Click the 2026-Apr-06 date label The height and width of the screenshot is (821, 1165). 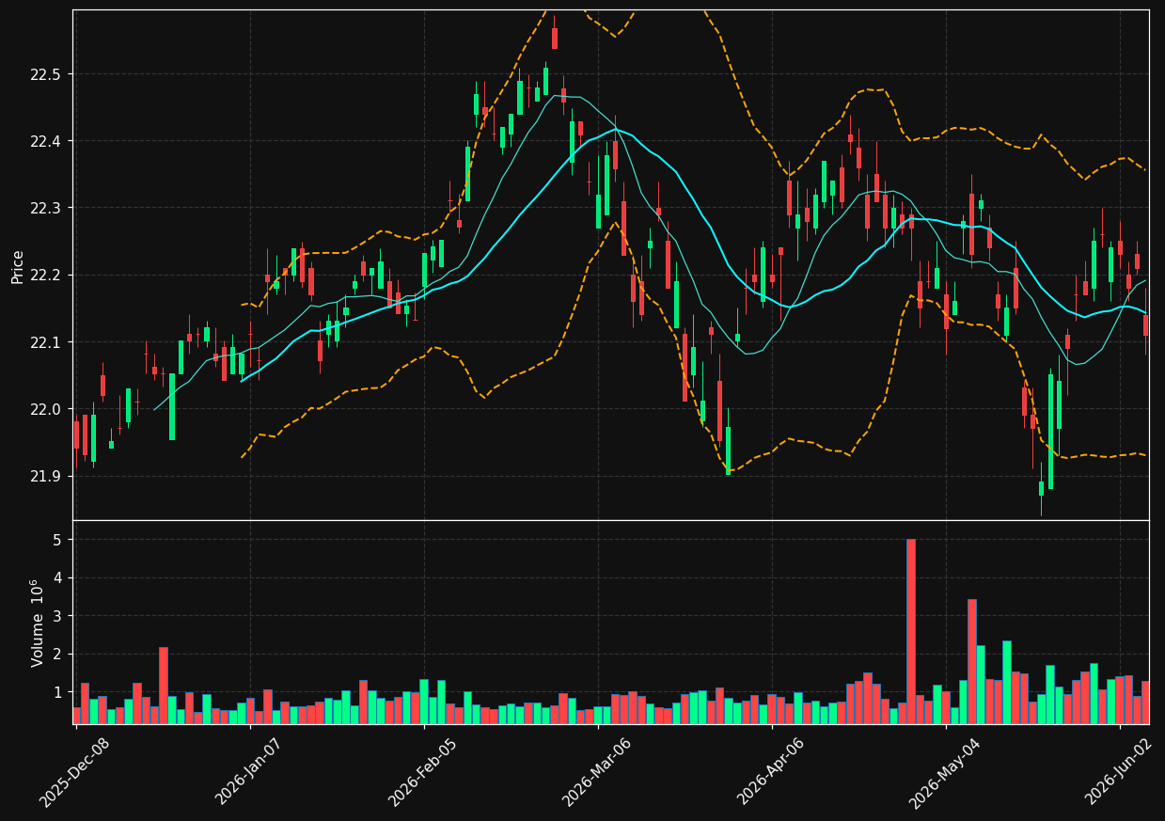[770, 771]
